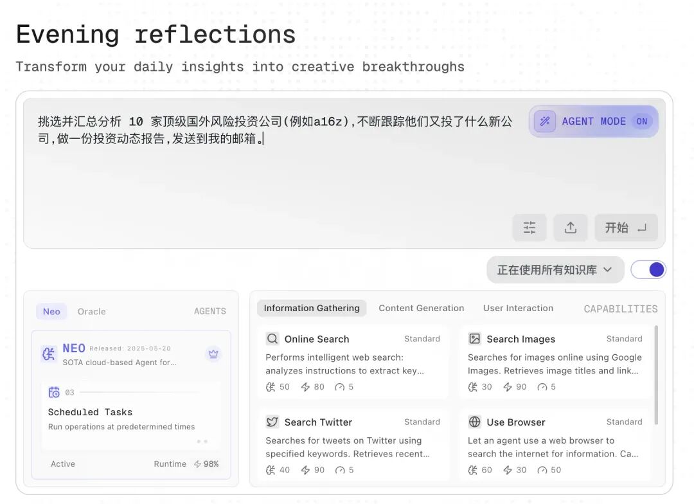This screenshot has height=504, width=694.
Task: Click the AGENTS panel label
Action: click(209, 311)
